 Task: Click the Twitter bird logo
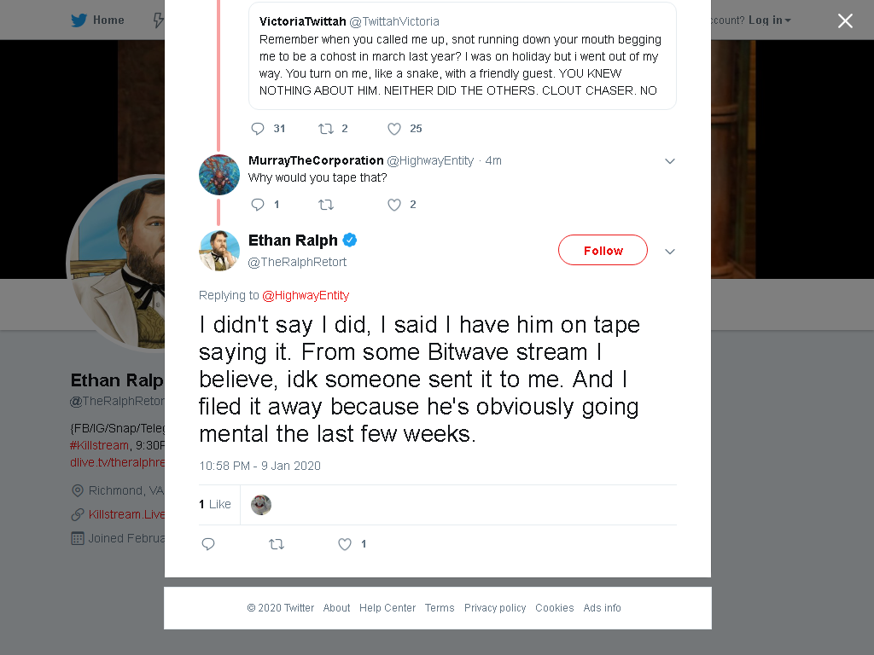(79, 20)
